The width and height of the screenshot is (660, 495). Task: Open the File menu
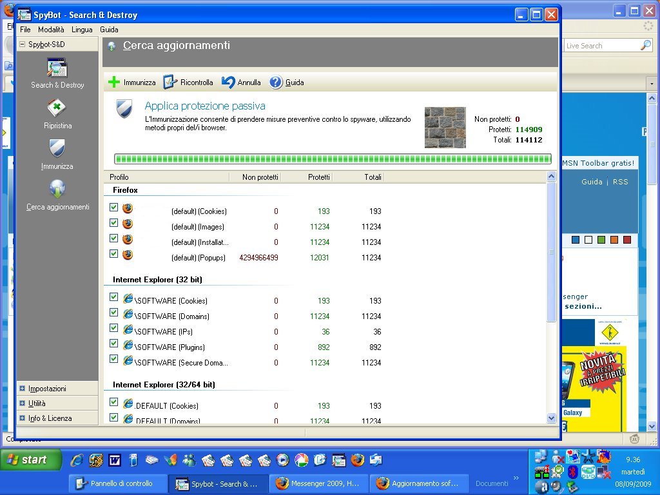pos(25,30)
